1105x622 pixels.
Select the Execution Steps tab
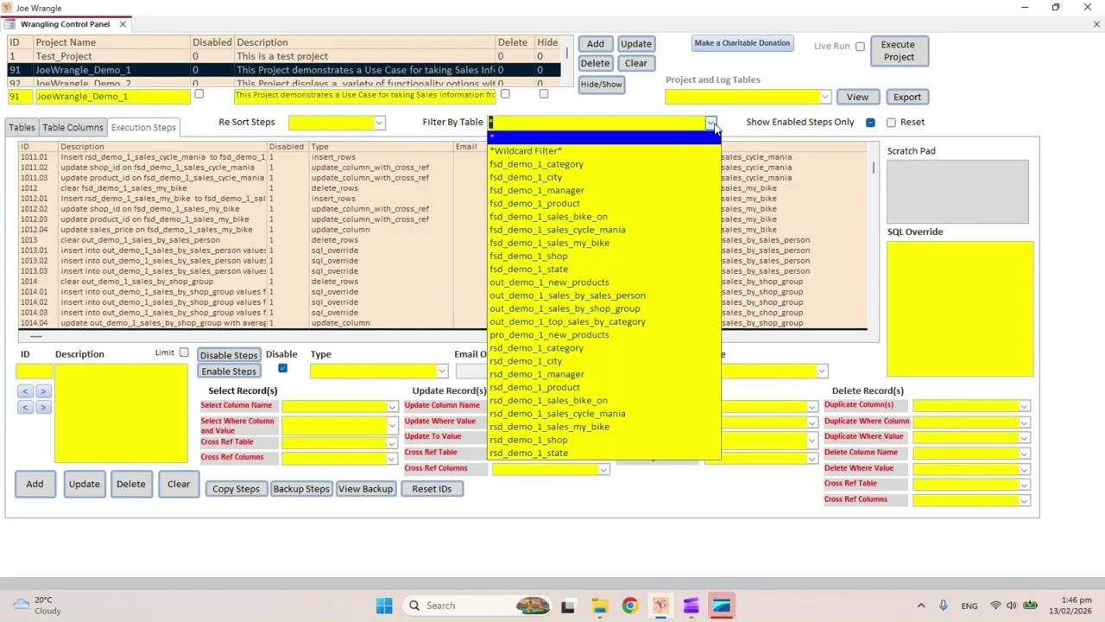[x=143, y=127]
